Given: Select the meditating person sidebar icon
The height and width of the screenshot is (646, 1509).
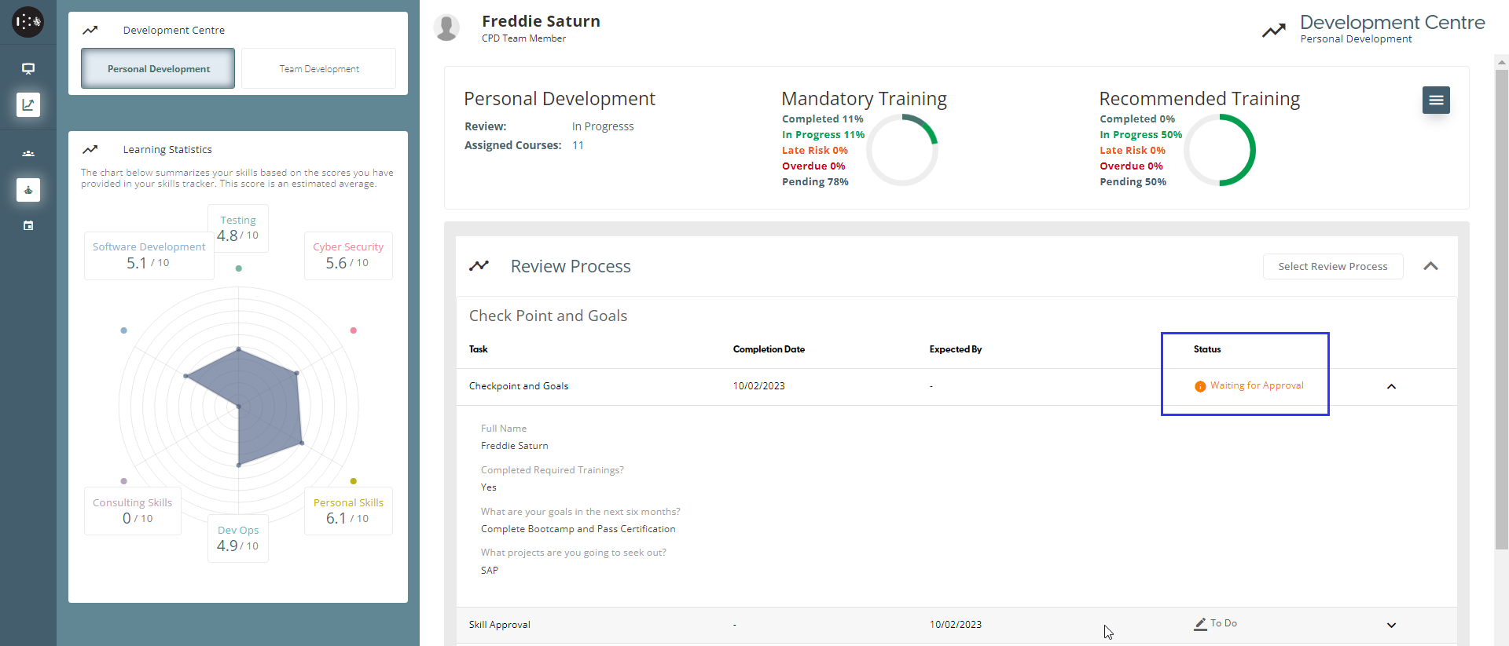Looking at the screenshot, I should [x=28, y=190].
